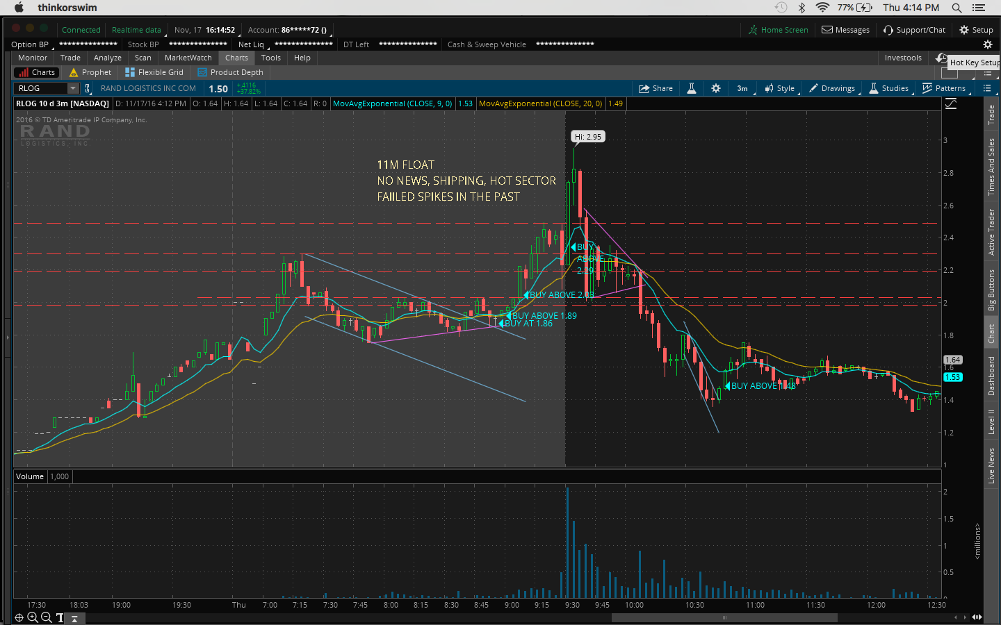Click the chart horizontal scrollbar thumb
Screen dimensions: 1001x625
[x=724, y=617]
